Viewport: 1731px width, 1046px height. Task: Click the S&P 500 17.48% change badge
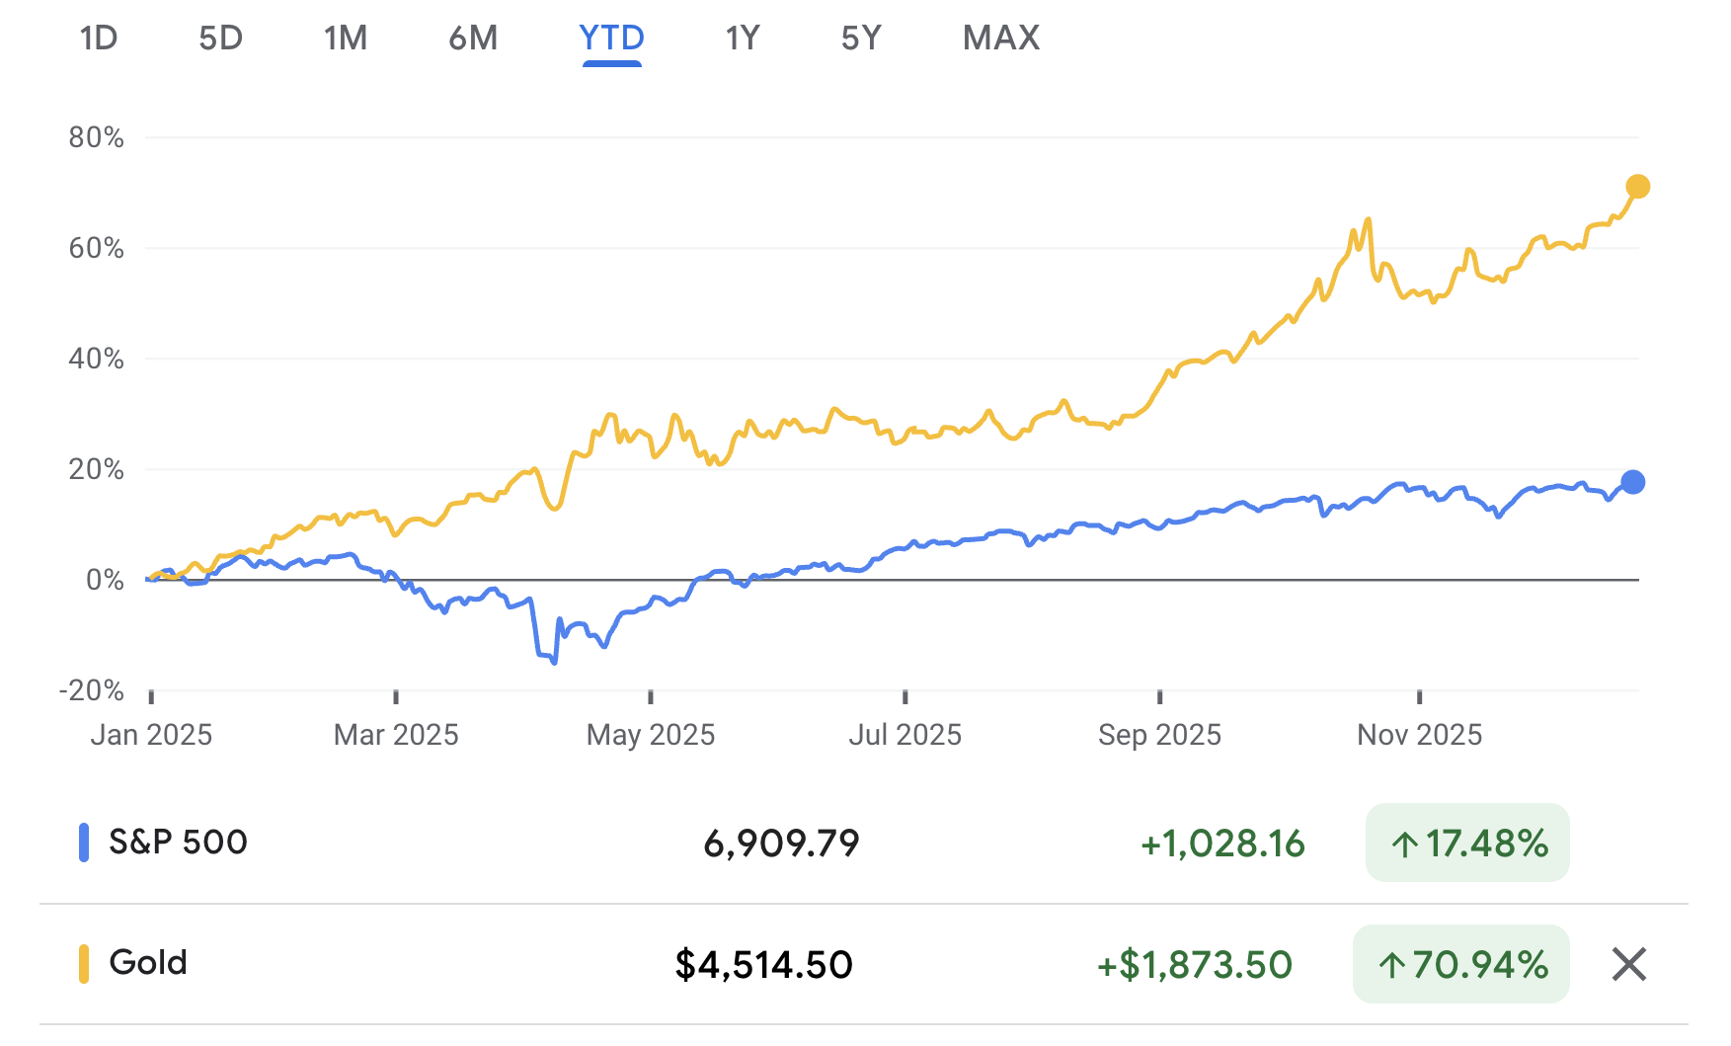[x=1467, y=844]
